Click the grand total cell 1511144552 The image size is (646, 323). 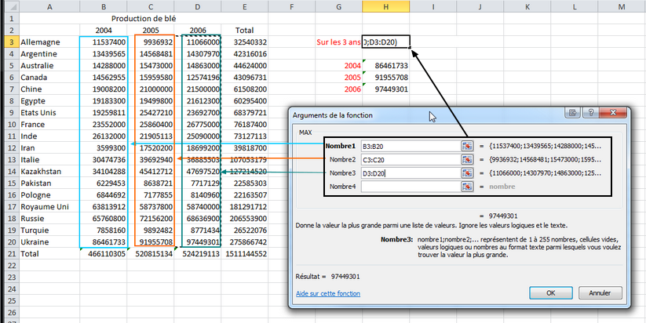click(x=245, y=253)
